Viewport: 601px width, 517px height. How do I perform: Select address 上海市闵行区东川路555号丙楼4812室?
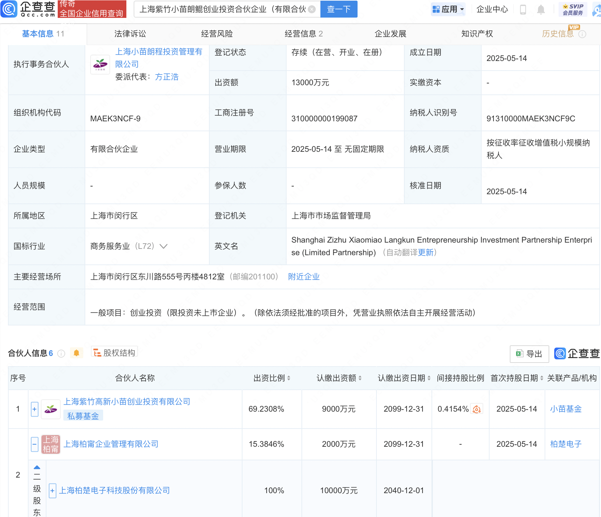point(158,277)
